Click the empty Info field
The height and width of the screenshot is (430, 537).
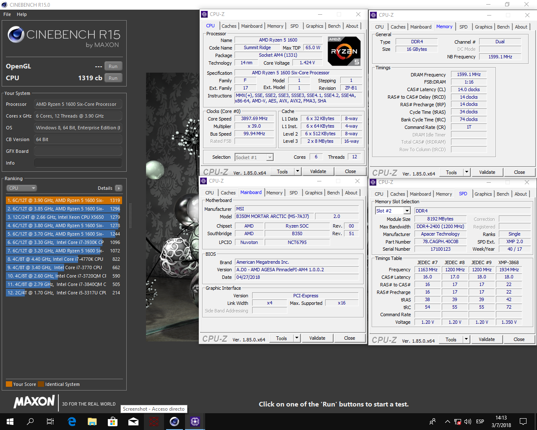coord(78,163)
